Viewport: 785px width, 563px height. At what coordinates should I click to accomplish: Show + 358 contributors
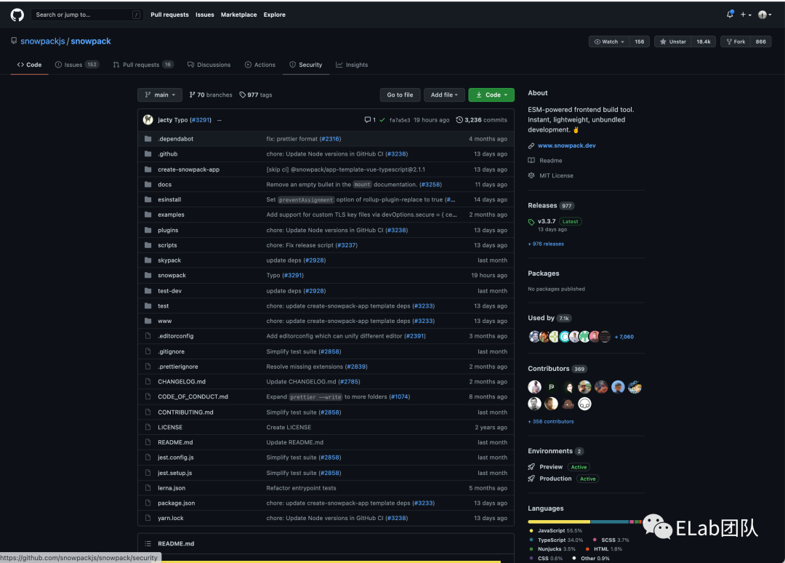pos(551,421)
